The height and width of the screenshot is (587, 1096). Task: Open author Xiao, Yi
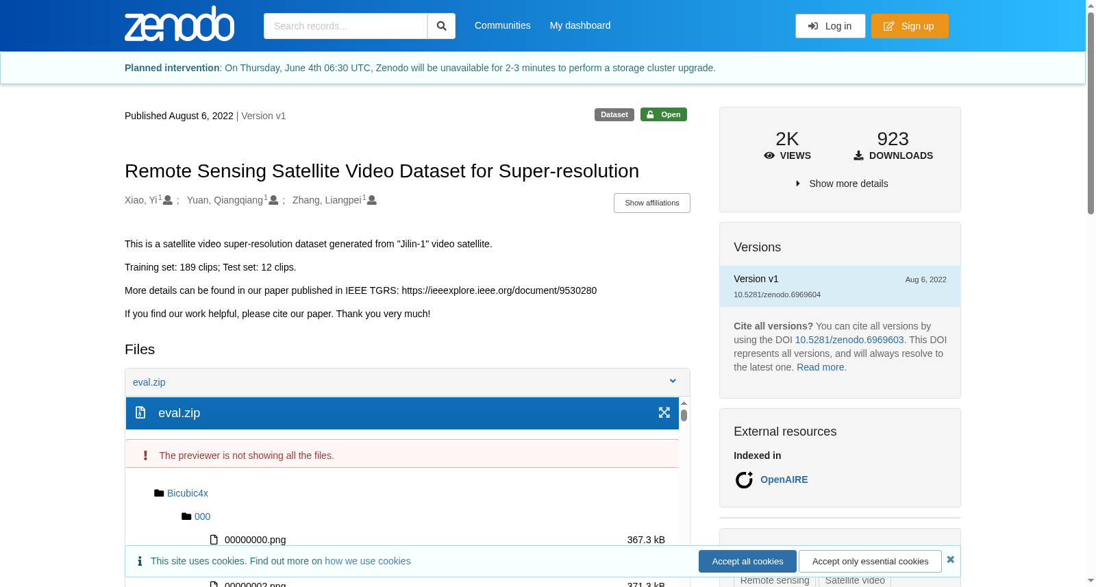point(141,200)
